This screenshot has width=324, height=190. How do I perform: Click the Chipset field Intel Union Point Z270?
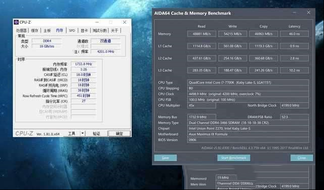[x=248, y=128]
